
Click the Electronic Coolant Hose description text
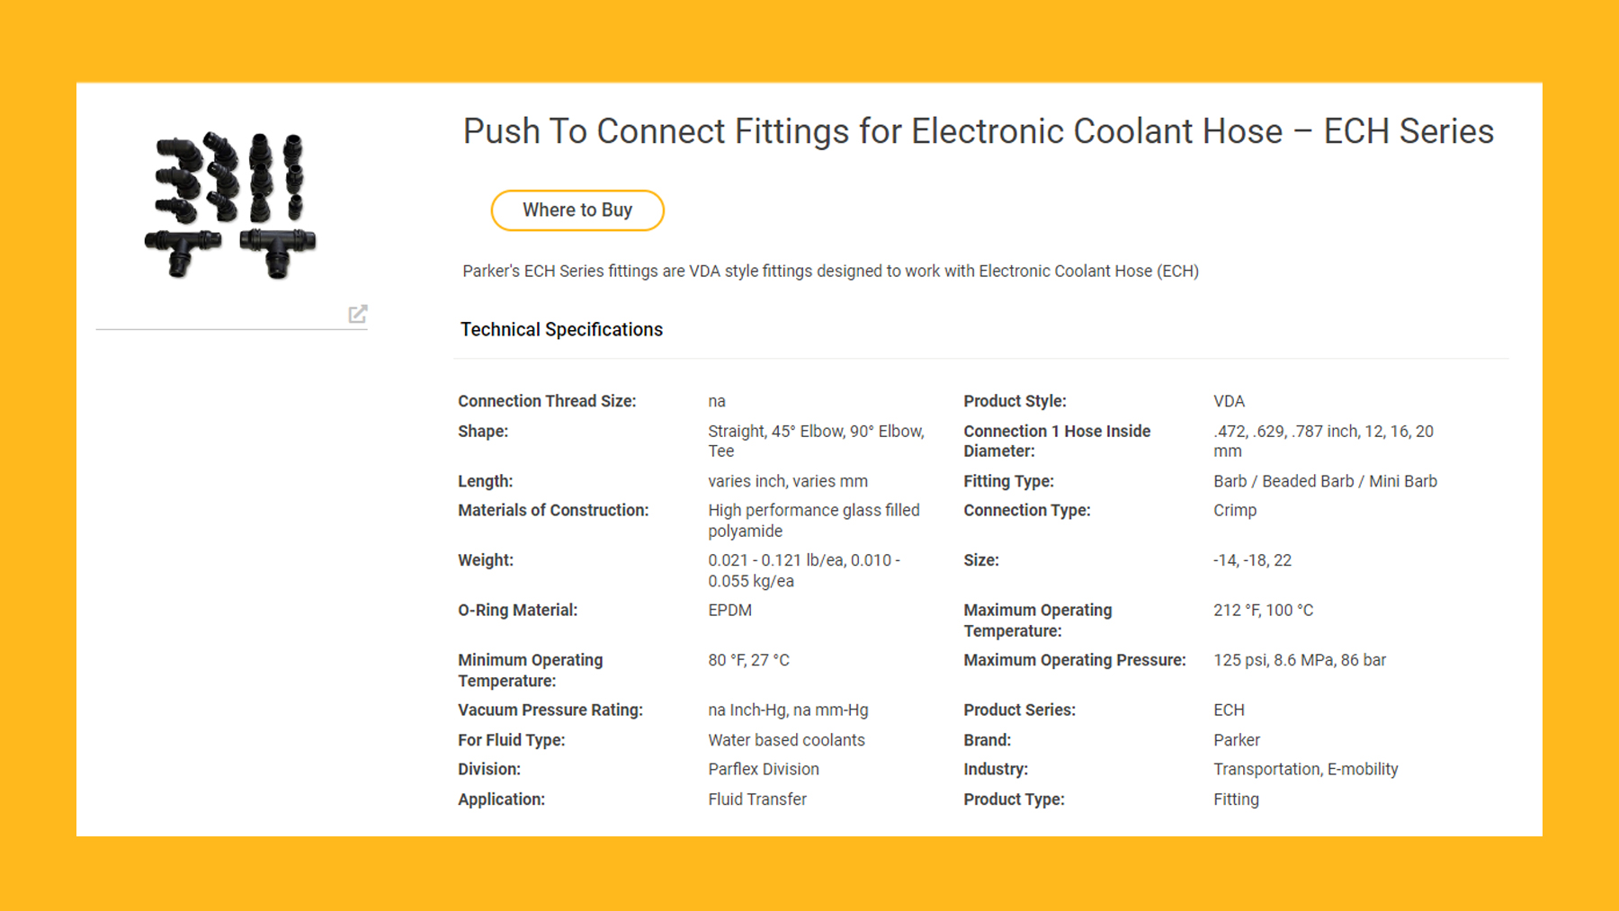pos(827,271)
